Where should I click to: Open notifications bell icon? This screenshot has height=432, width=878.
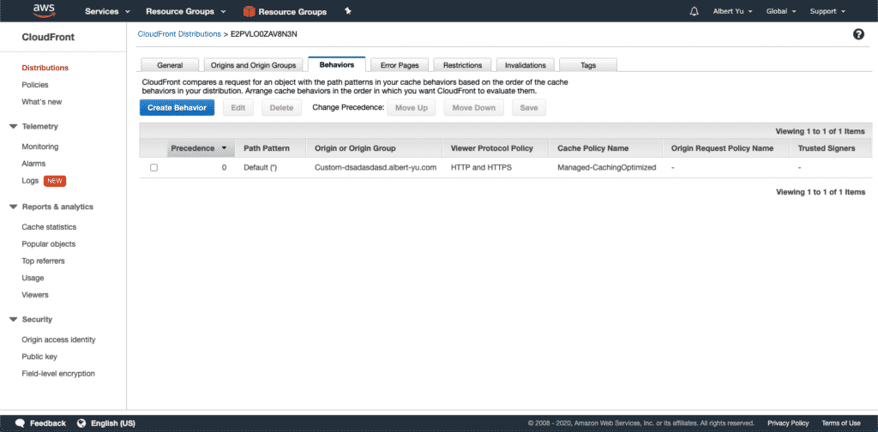coord(695,11)
